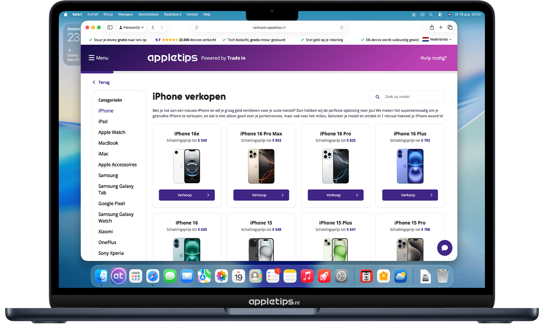The width and height of the screenshot is (546, 324).
Task: Open macOS Control Center toggles icon
Action: point(440,14)
